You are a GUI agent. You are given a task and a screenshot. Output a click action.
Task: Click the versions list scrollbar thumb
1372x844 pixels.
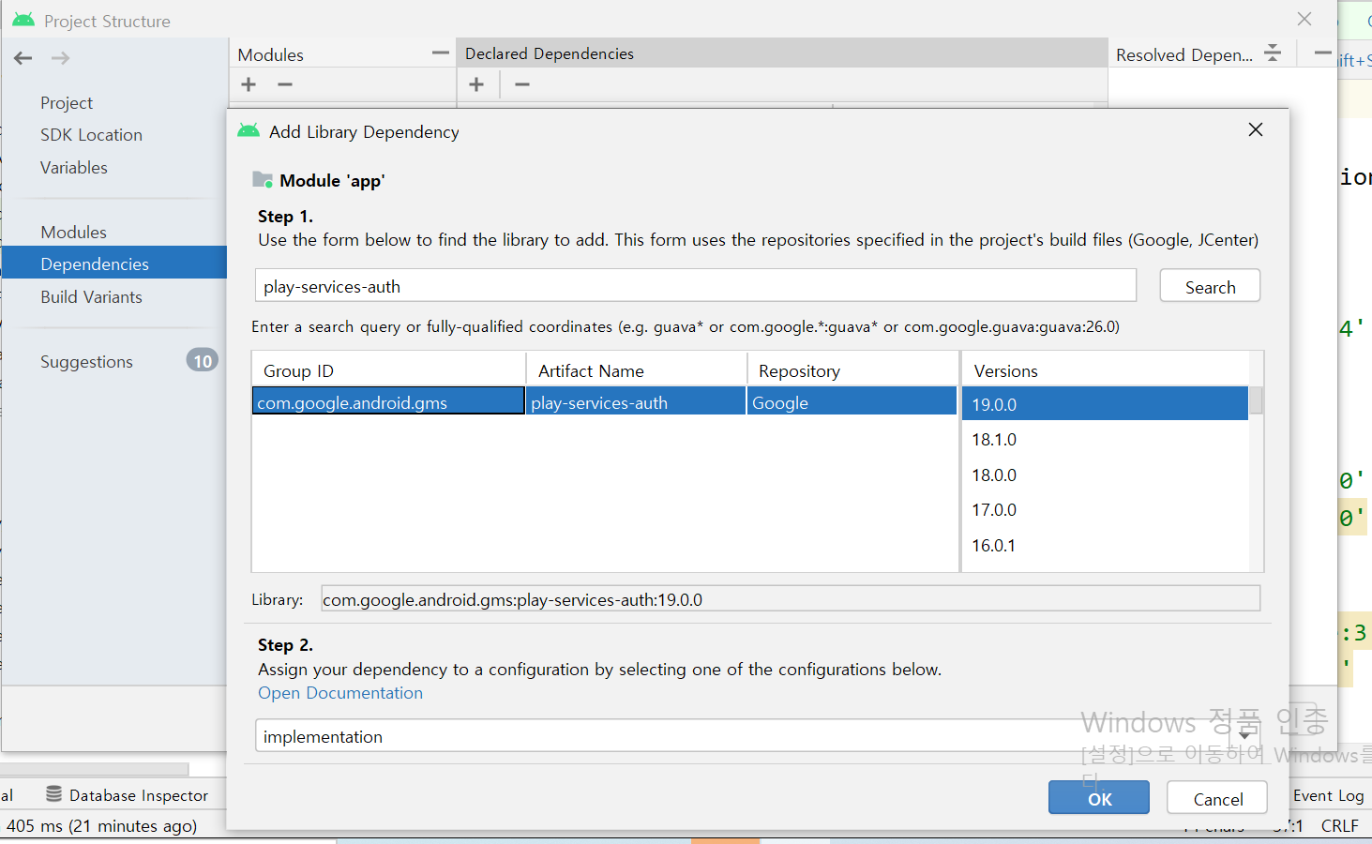[1256, 400]
